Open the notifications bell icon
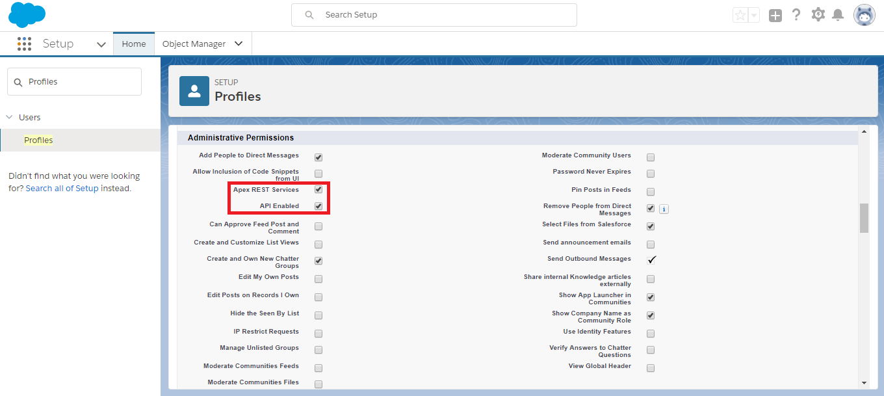 tap(838, 14)
